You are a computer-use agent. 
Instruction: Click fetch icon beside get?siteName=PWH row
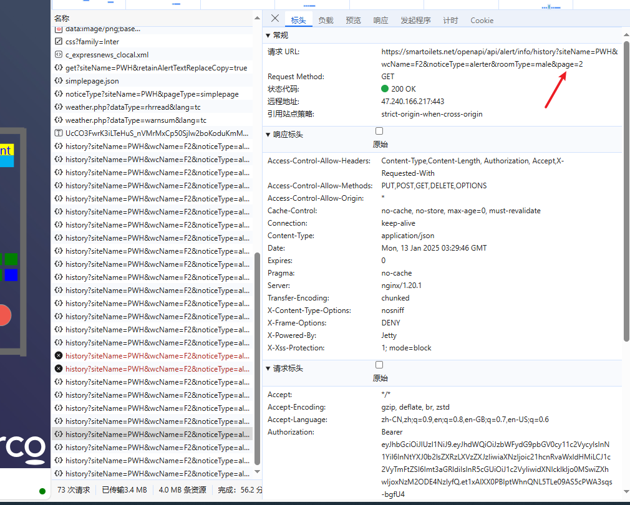point(59,67)
